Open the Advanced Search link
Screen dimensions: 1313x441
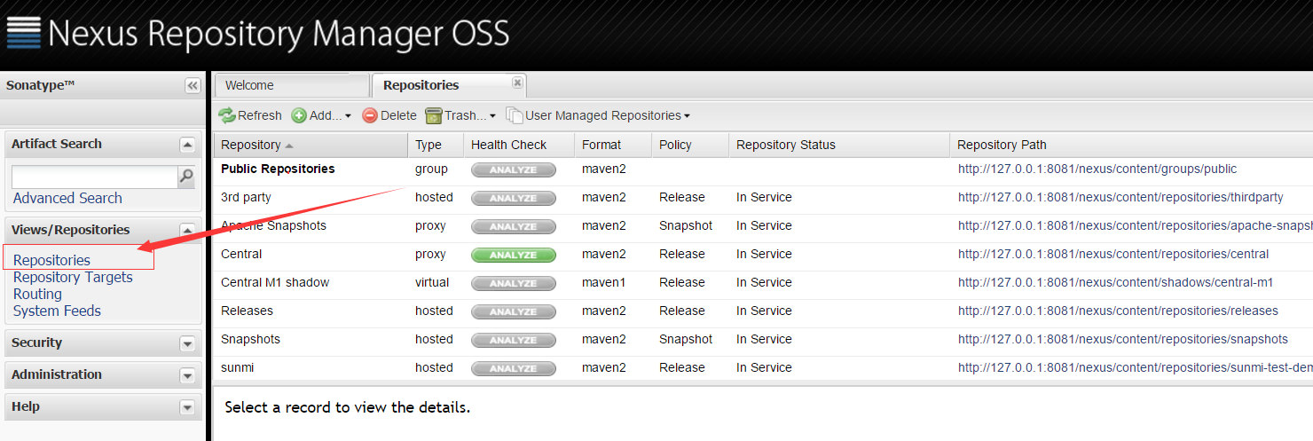point(67,198)
